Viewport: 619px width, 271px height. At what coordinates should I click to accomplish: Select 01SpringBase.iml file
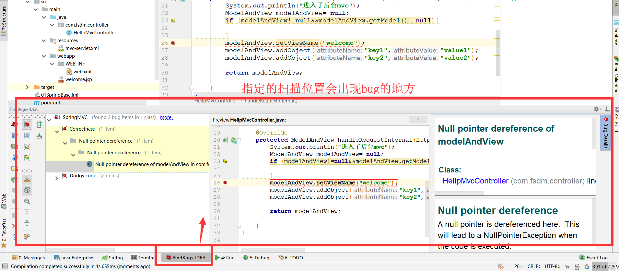pyautogui.click(x=60, y=95)
